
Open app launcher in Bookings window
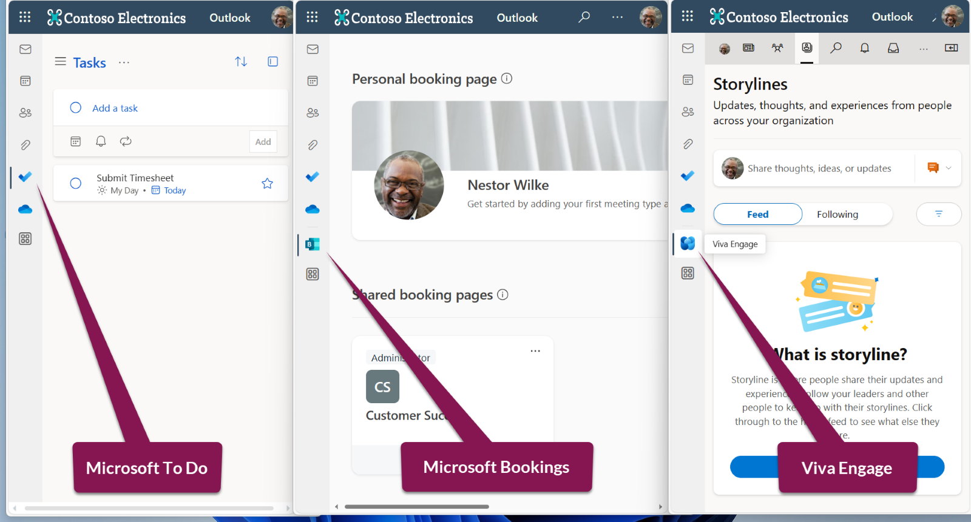312,17
